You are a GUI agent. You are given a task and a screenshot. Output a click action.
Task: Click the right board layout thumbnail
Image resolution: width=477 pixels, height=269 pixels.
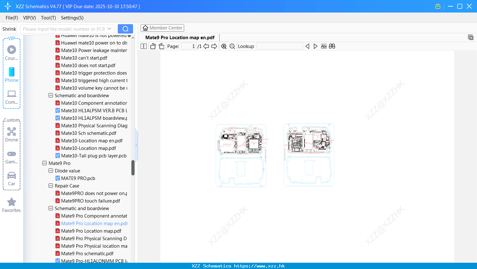point(309,155)
